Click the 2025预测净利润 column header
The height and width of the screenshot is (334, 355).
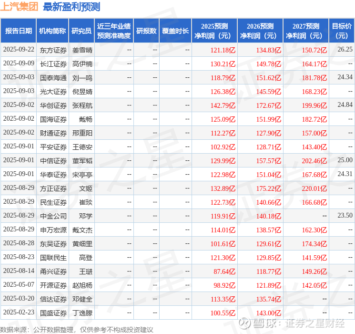[214, 31]
